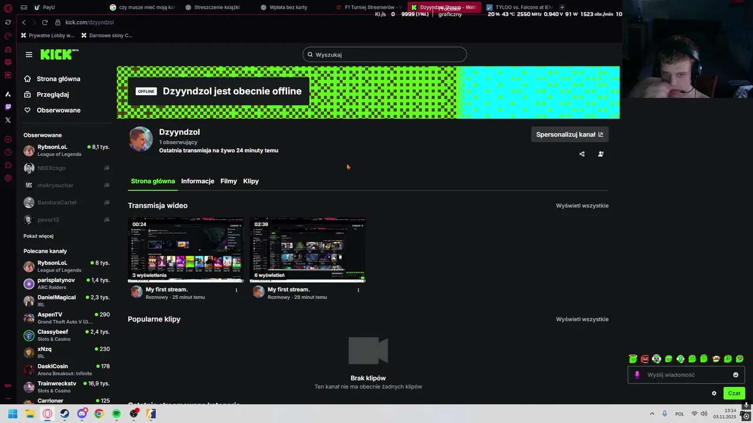This screenshot has height=423, width=753.
Task: Switch to TYLOO vs. Falcons browser tab
Action: [x=519, y=8]
